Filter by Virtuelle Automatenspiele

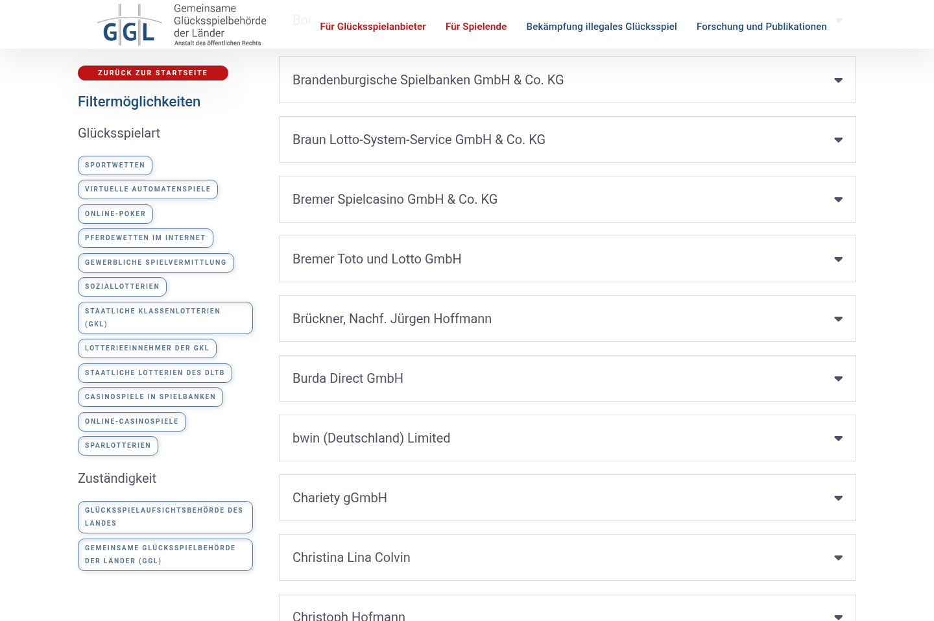click(x=148, y=189)
